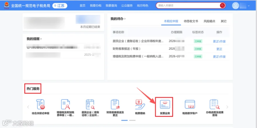This screenshot has height=128, width=257.
Task: Click 增值税及附加税费申报（一般纳税人 item name
Action: tap(138, 56)
